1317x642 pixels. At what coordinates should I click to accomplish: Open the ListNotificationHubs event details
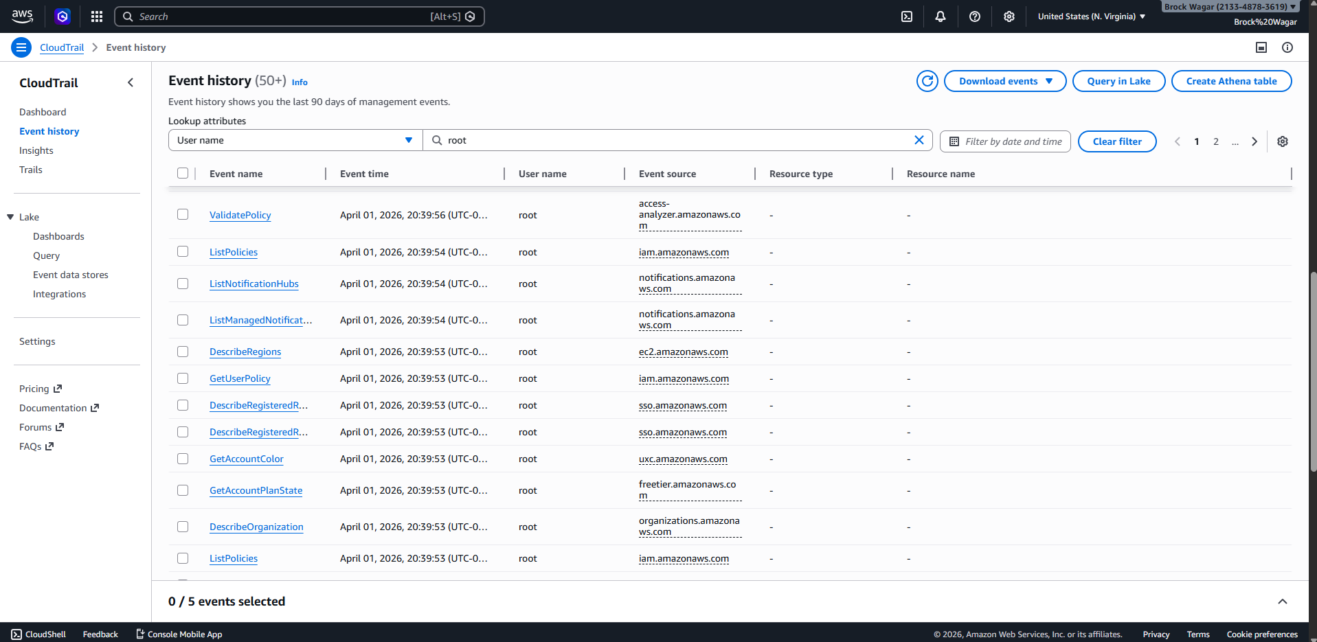(254, 284)
